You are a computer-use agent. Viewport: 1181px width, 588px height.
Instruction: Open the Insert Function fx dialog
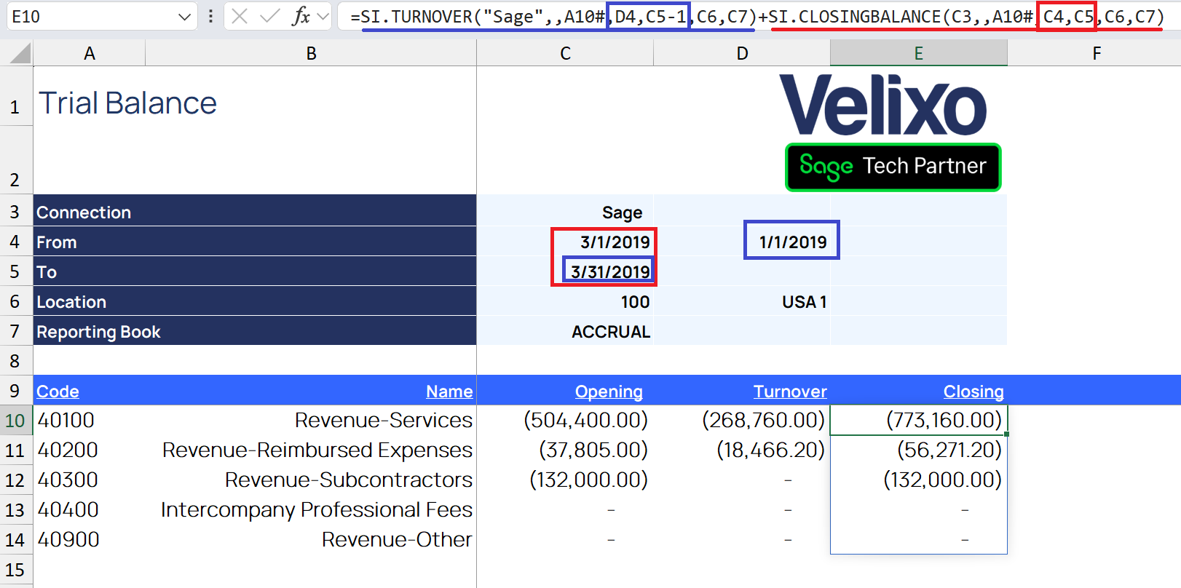pyautogui.click(x=300, y=16)
